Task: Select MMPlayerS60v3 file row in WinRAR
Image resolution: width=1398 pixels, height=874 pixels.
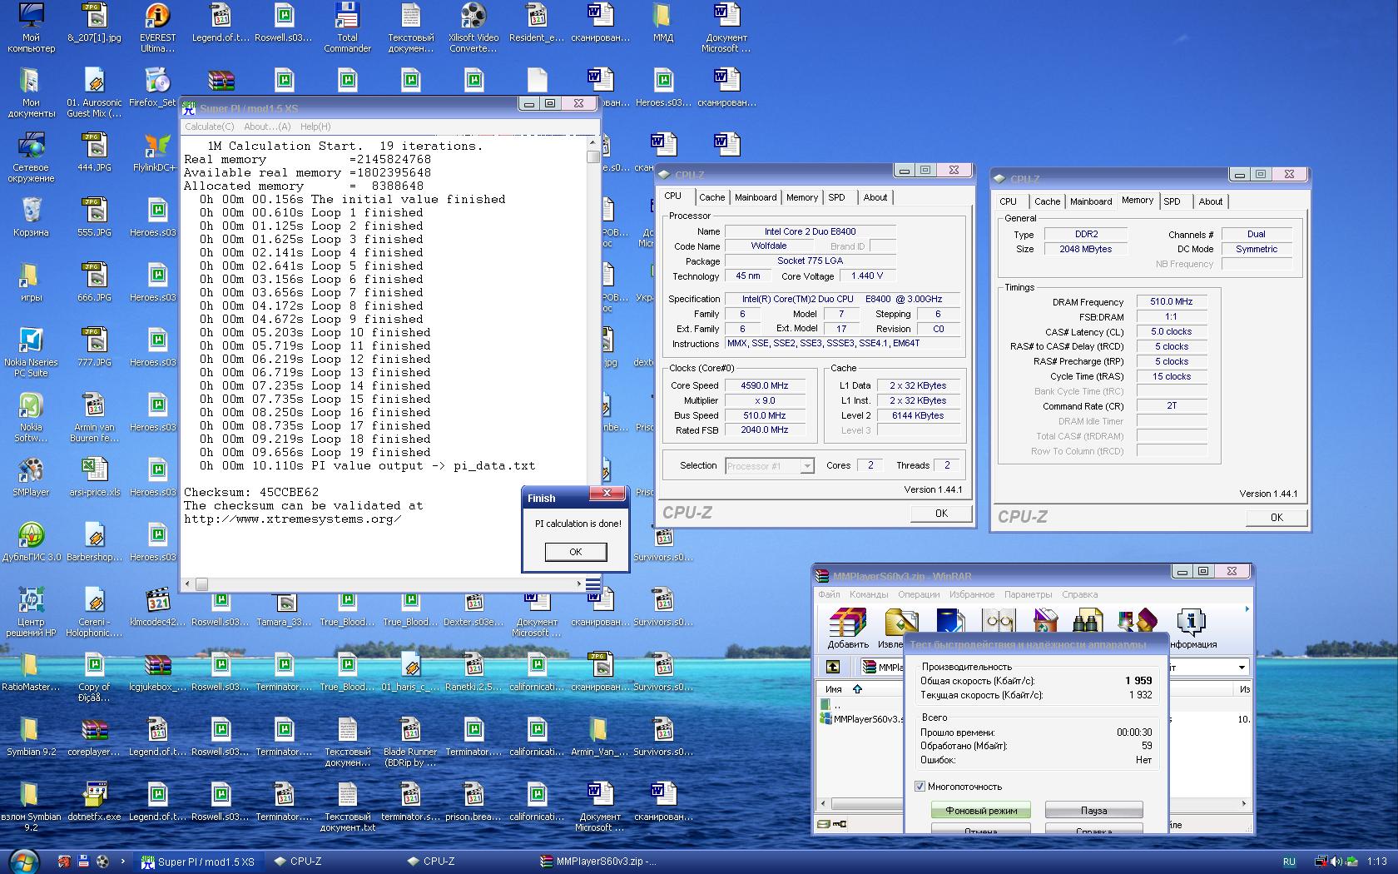Action: click(861, 719)
